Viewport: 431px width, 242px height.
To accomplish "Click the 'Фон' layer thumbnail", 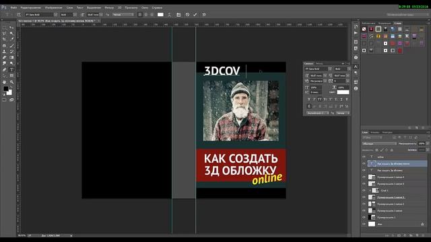I will (x=372, y=224).
